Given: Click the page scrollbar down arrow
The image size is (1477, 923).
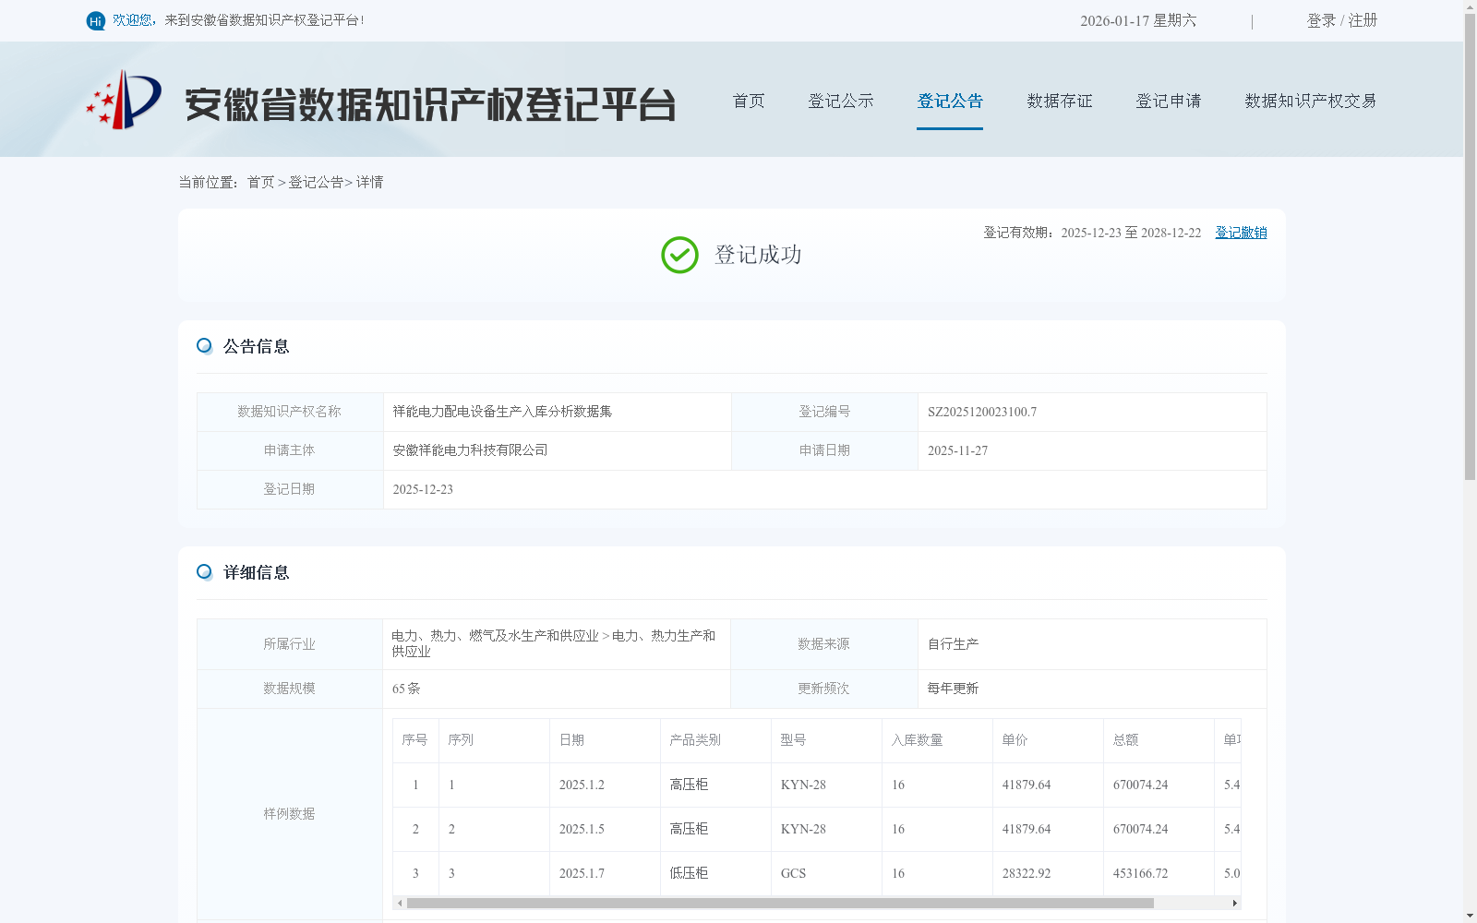Looking at the screenshot, I should [x=1470, y=916].
